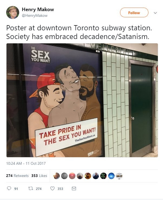The height and width of the screenshot is (200, 163).
Task: Expand the tweet options chevron menu
Action: pos(155,13)
